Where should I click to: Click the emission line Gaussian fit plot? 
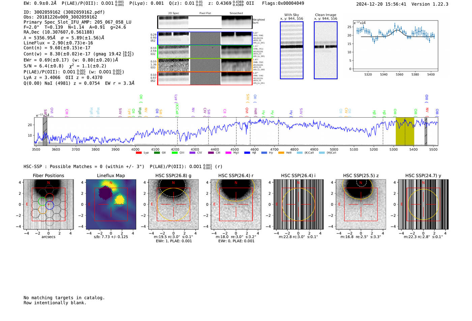pos(395,46)
